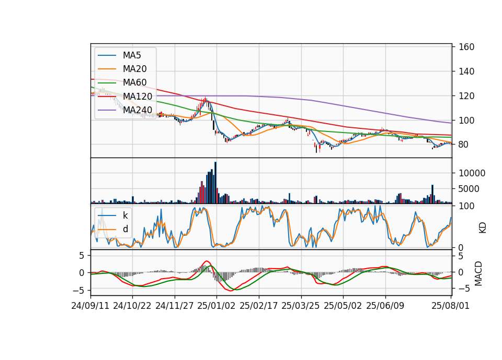Click the 24/11/27 date label

(x=175, y=306)
